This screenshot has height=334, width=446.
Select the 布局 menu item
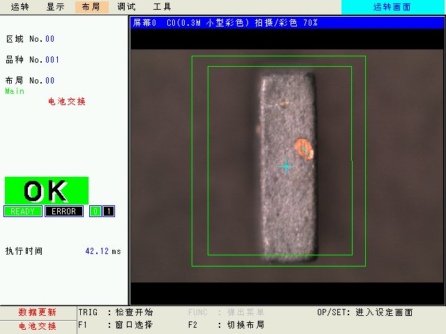tap(91, 7)
